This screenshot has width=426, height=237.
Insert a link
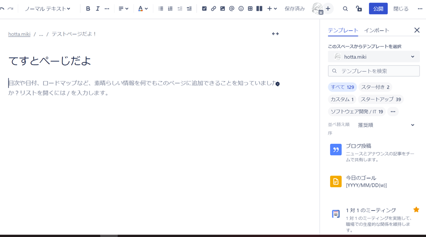click(x=213, y=9)
